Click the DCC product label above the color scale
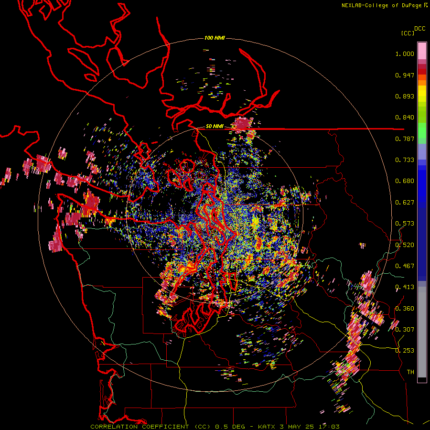Image resolution: width=430 pixels, height=430 pixels. [x=419, y=29]
